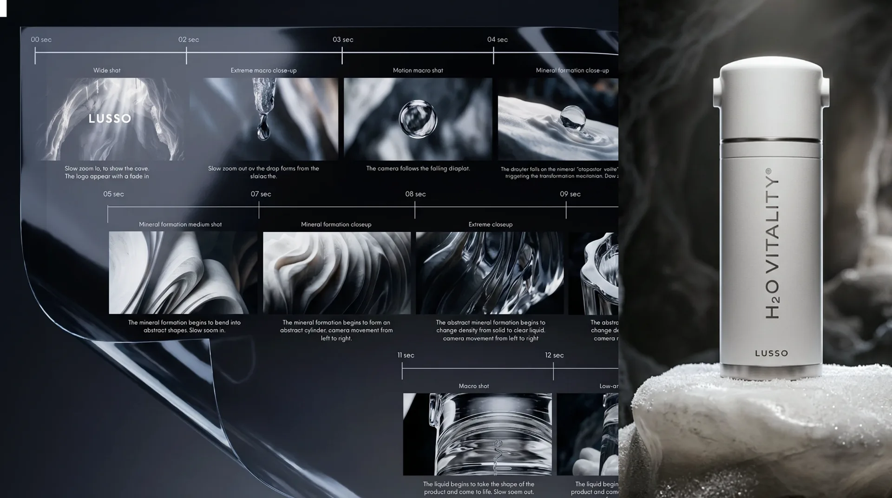Image resolution: width=892 pixels, height=498 pixels.
Task: Click 'Slow zoom lo, to show the cave' caption
Action: [107, 172]
